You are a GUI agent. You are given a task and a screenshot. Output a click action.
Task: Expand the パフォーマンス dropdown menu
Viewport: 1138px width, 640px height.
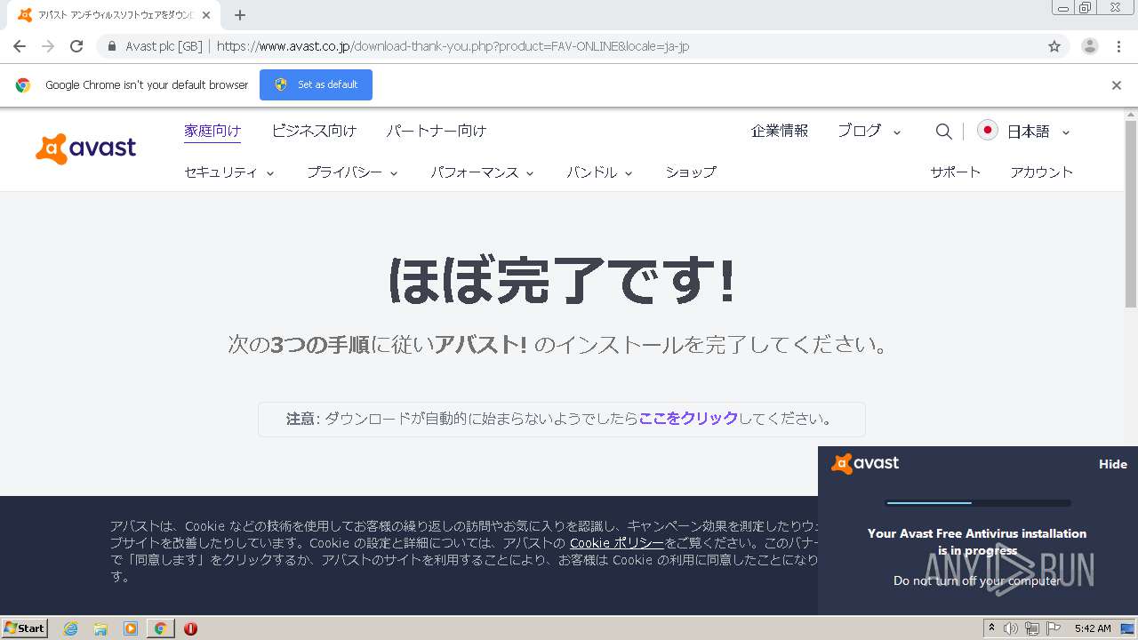[482, 172]
